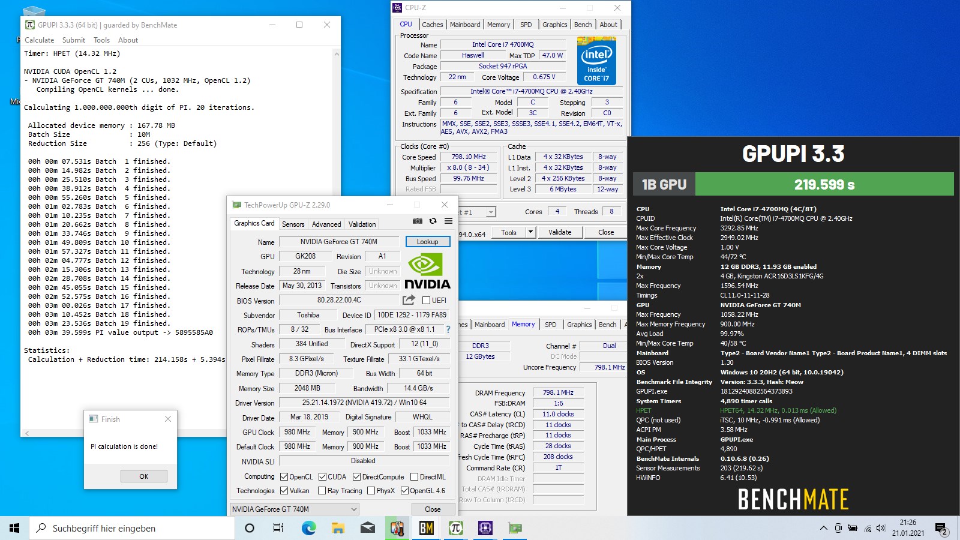The image size is (960, 540).
Task: Toggle the UEFI checkbox in GPU-Z
Action: pos(427,300)
